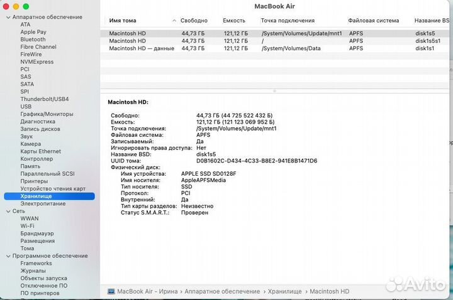The image size is (453, 300).
Task: Click APPLE SSD SD0128F device name
Action: [x=209, y=174]
